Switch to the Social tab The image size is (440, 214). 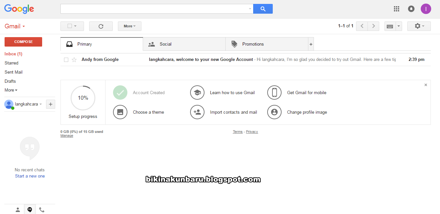click(x=184, y=44)
